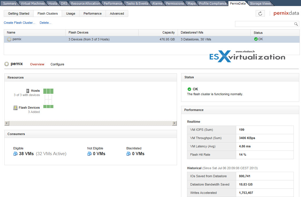Click '3 Datastores, 38 VMs' cell
Screen dimensions: 301x197
(196, 39)
